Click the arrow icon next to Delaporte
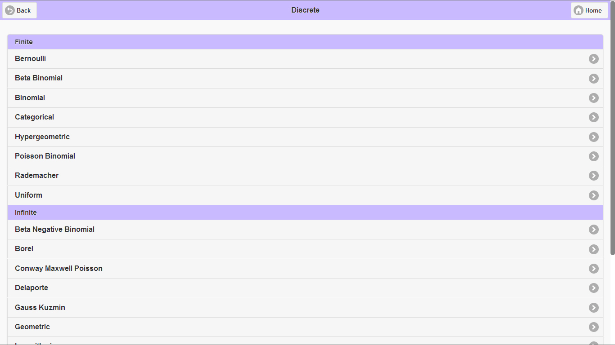 [593, 288]
